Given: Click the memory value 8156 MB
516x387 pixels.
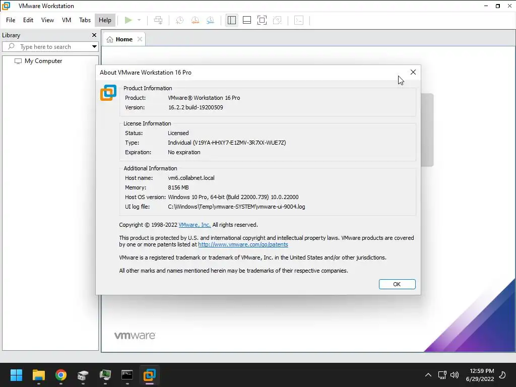Looking at the screenshot, I should pos(178,187).
